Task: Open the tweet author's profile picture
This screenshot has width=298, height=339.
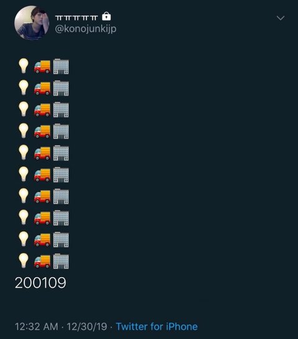Action: pyautogui.click(x=32, y=23)
